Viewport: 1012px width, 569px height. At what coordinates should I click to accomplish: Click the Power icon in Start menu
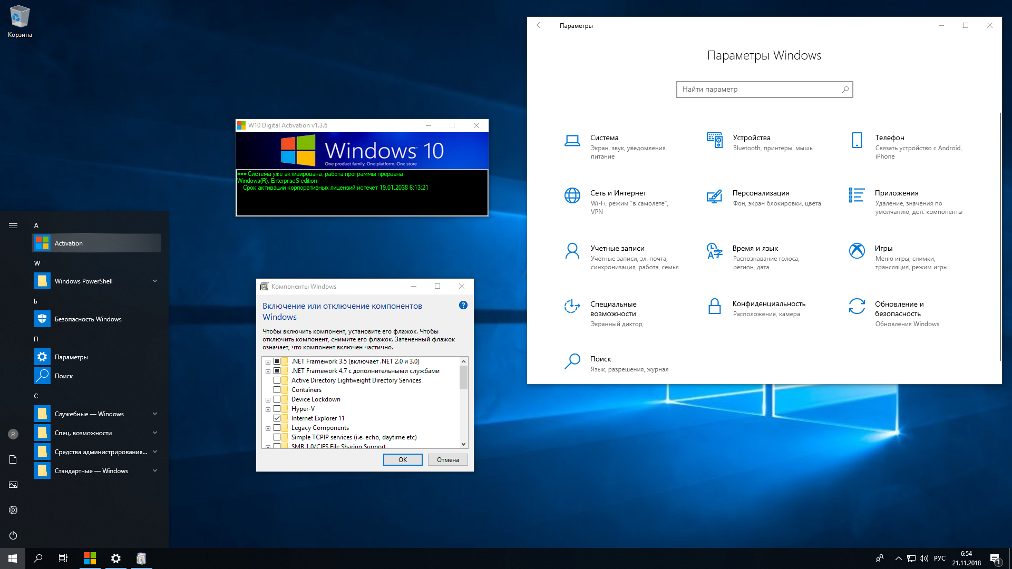coord(13,535)
